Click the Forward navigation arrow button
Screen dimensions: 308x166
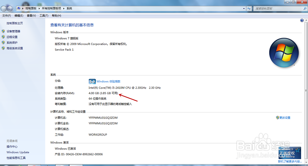[x=10, y=8]
